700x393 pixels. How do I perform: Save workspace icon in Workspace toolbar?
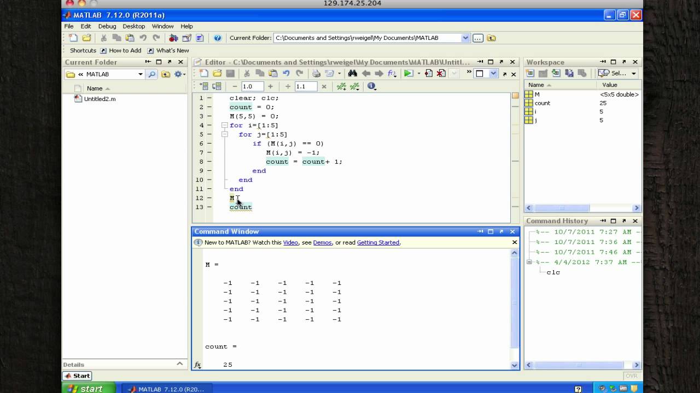coord(569,73)
